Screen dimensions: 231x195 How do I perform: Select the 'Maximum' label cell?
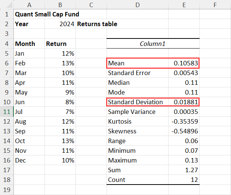coord(138,160)
